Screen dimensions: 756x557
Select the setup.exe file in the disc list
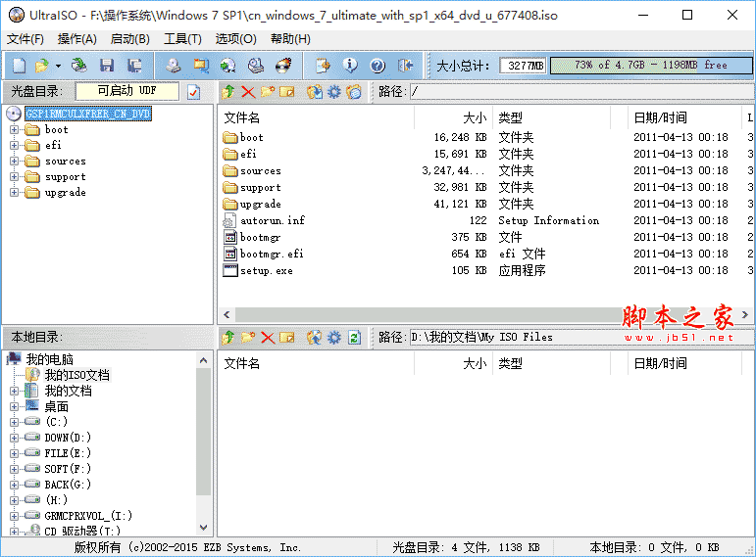(x=266, y=270)
